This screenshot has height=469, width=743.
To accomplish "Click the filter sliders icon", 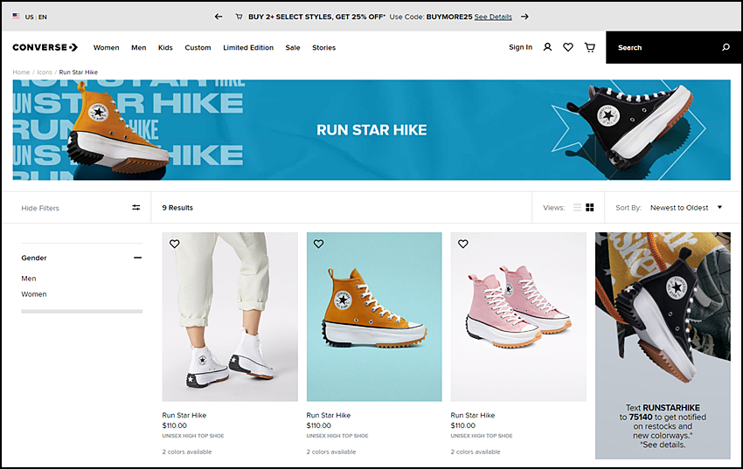I will (136, 207).
